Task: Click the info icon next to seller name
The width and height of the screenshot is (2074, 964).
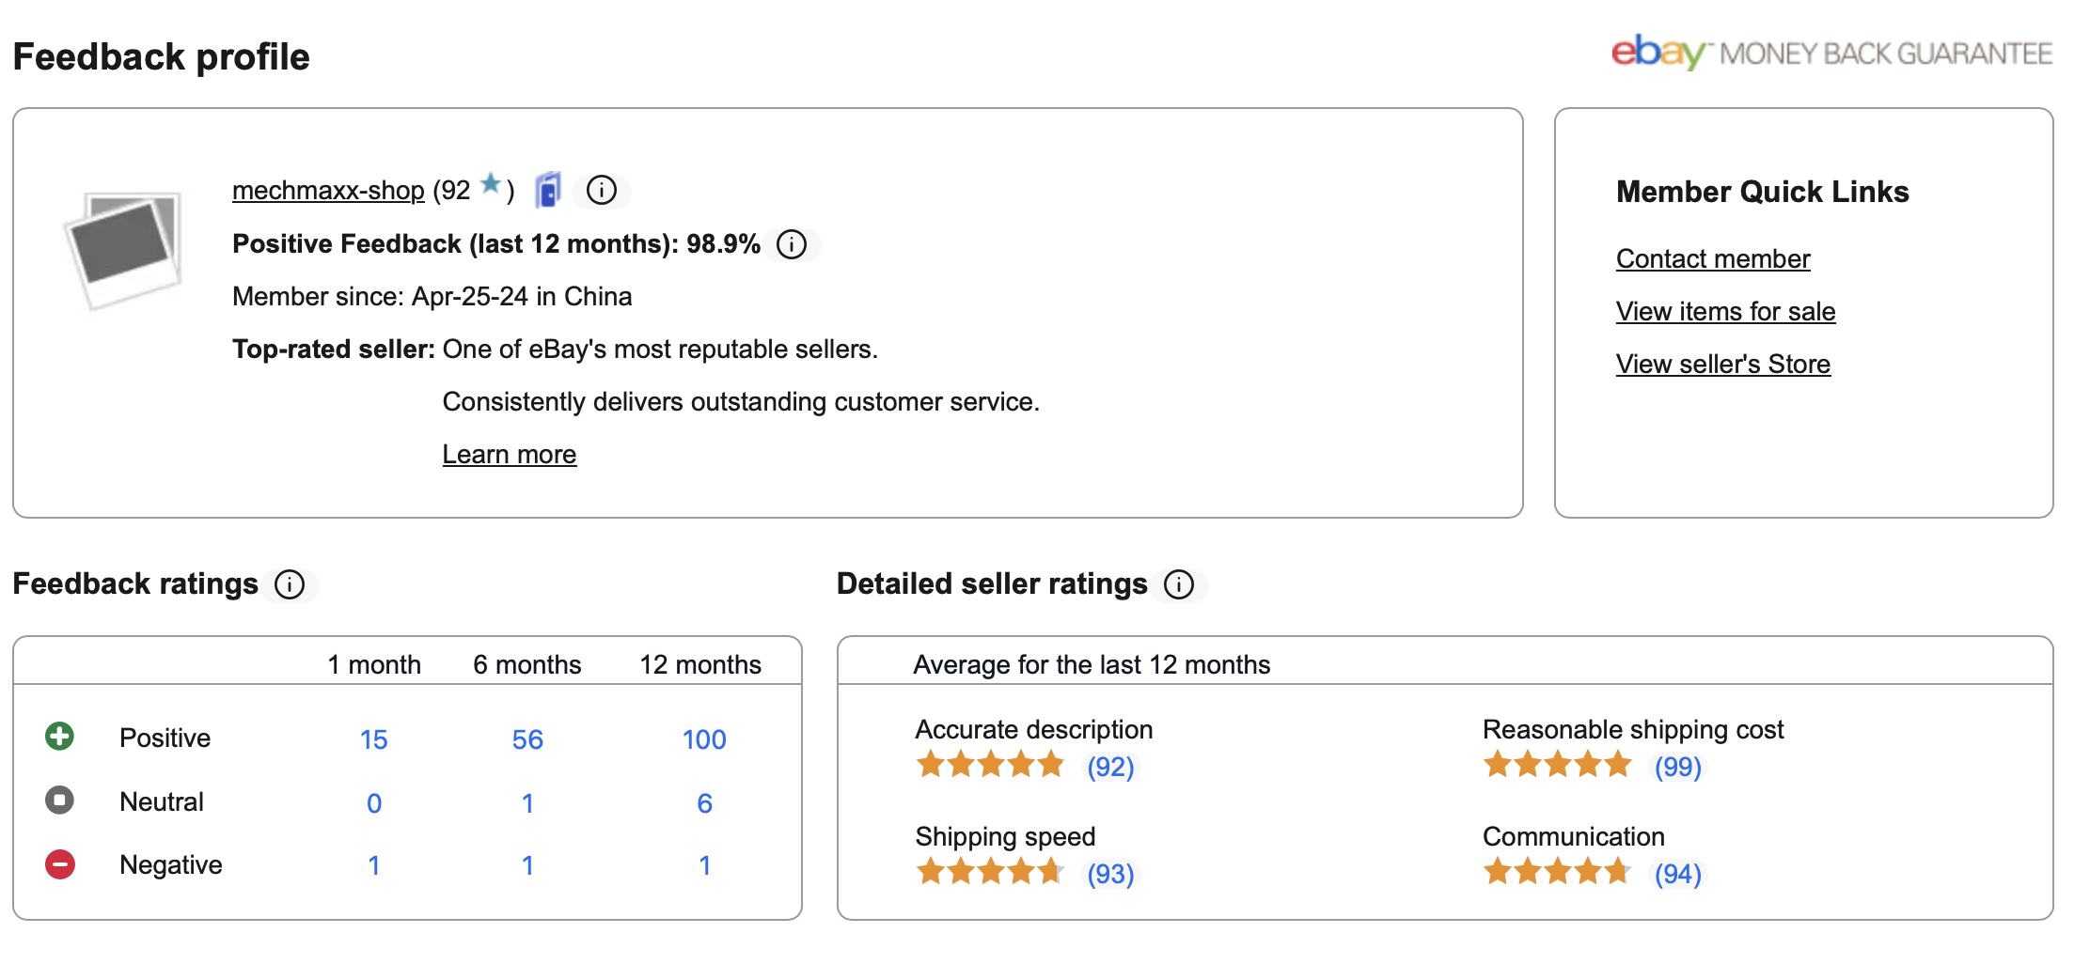Action: pyautogui.click(x=602, y=191)
